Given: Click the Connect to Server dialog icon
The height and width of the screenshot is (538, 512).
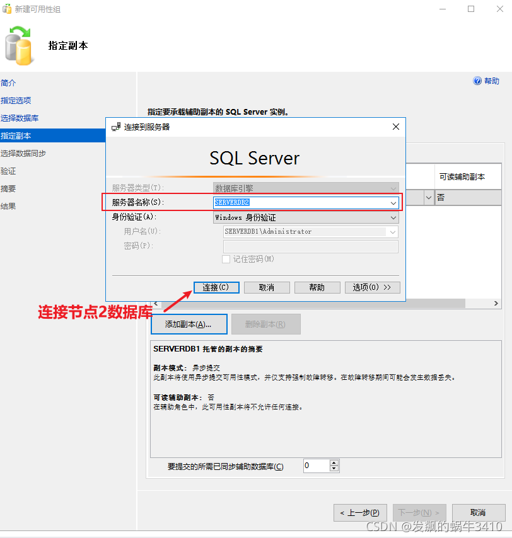Looking at the screenshot, I should pos(116,127).
